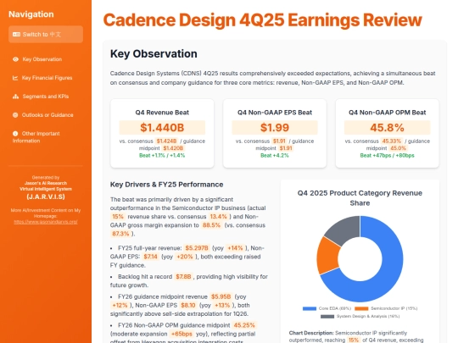The width and height of the screenshot is (458, 343).
Task: Click the $8.10 FY26 EPS figure
Action: pos(187,306)
